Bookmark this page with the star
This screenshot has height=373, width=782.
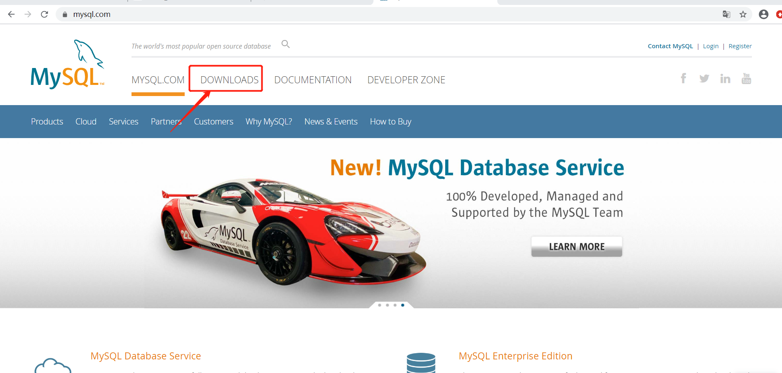click(x=743, y=14)
